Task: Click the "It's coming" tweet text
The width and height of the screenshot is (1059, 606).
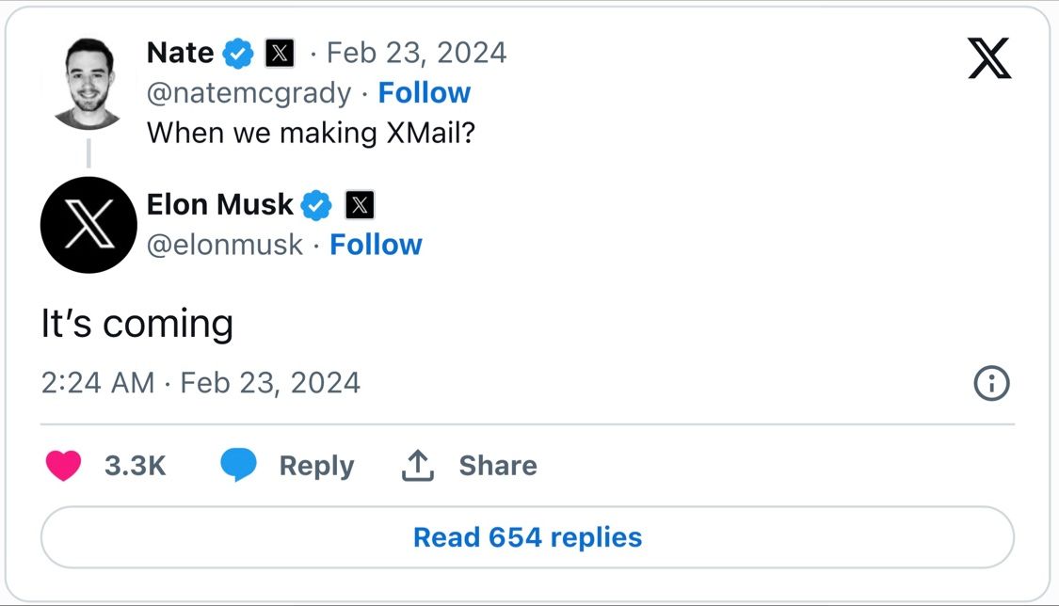Action: 137,325
